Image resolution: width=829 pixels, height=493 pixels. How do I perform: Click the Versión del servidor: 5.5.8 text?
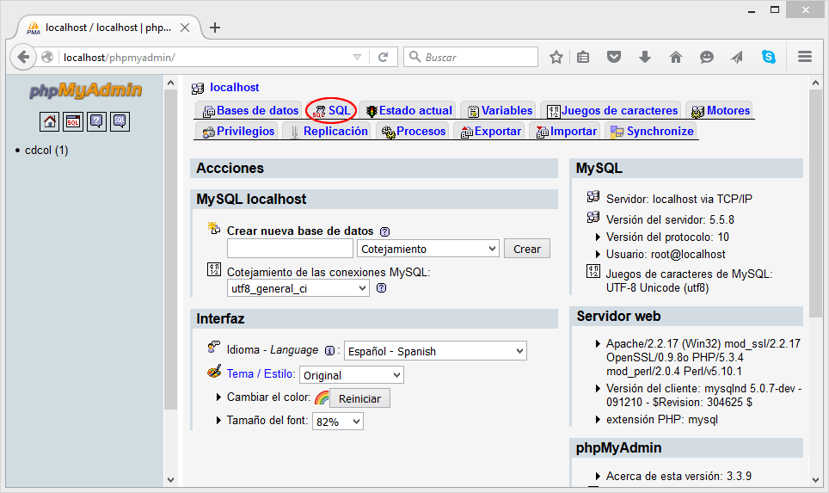[x=670, y=219]
